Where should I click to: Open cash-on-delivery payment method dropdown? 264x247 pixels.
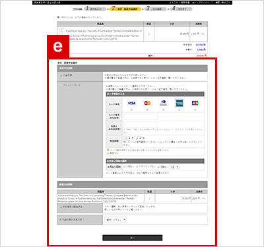(x=115, y=220)
